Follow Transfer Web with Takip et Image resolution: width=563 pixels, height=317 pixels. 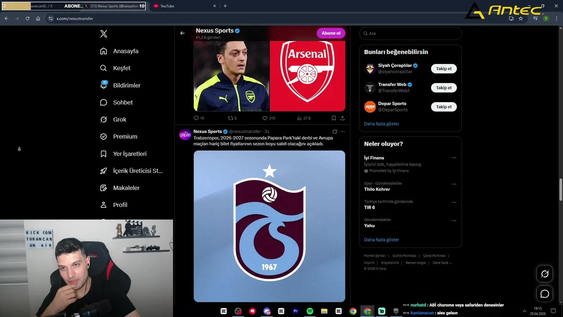[x=444, y=88]
